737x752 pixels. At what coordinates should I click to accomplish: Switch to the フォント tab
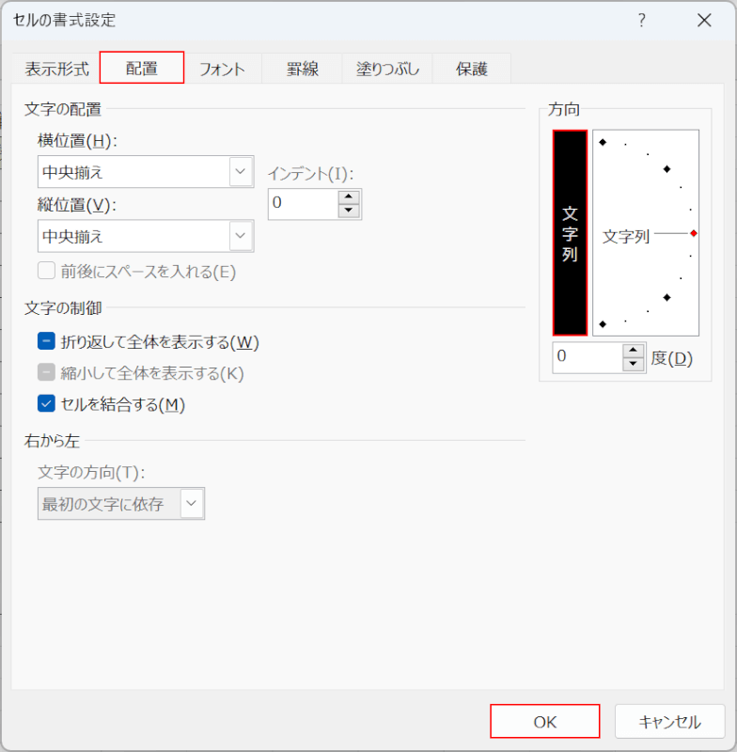click(x=222, y=69)
